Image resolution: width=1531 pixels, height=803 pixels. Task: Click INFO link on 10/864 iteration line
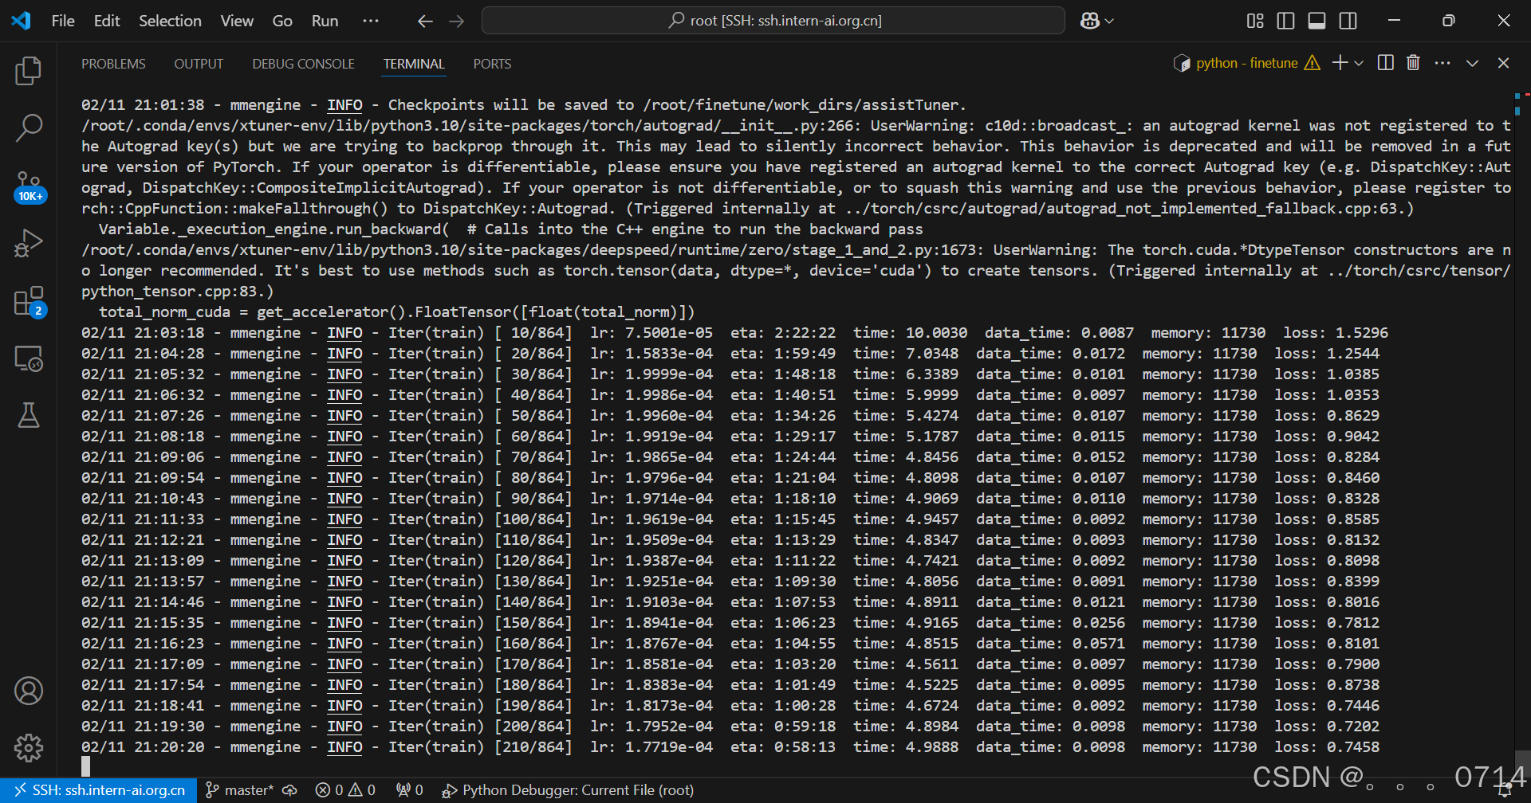(x=344, y=333)
